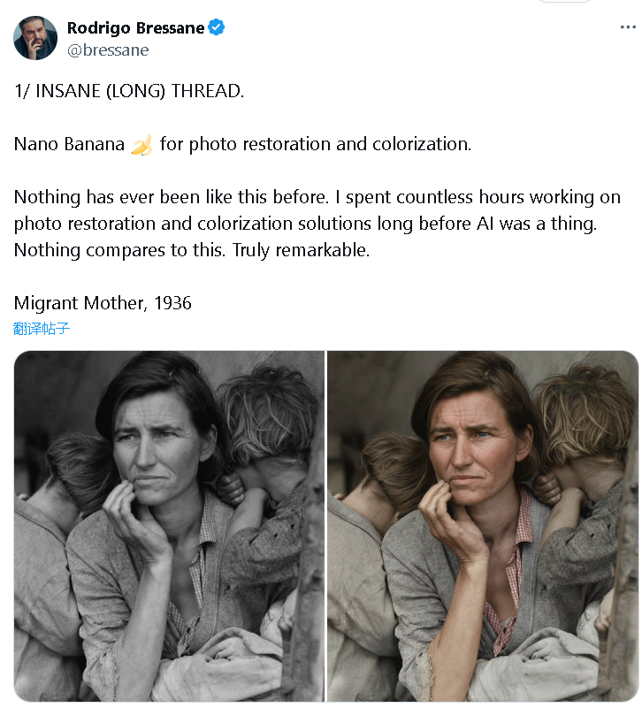Click the banana emoji after Nano Banana
Image resolution: width=642 pixels, height=707 pixels.
(141, 145)
